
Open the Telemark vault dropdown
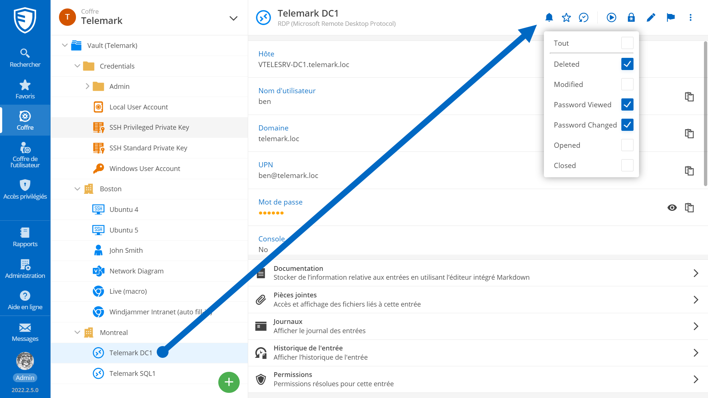coord(233,18)
